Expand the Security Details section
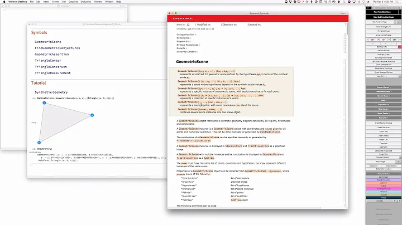The image size is (402, 225). [187, 52]
